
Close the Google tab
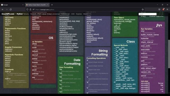(x=23, y=5)
